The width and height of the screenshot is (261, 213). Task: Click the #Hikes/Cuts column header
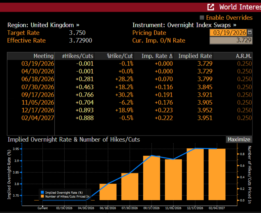pos(78,56)
